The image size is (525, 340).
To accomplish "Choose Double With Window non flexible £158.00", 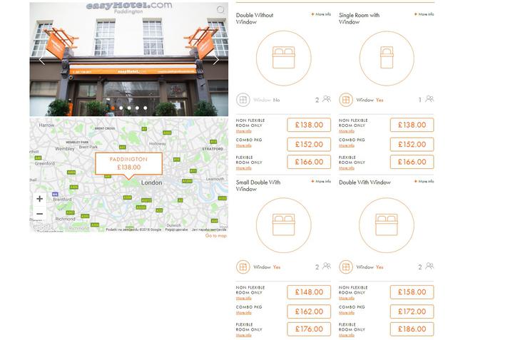I will click(412, 292).
